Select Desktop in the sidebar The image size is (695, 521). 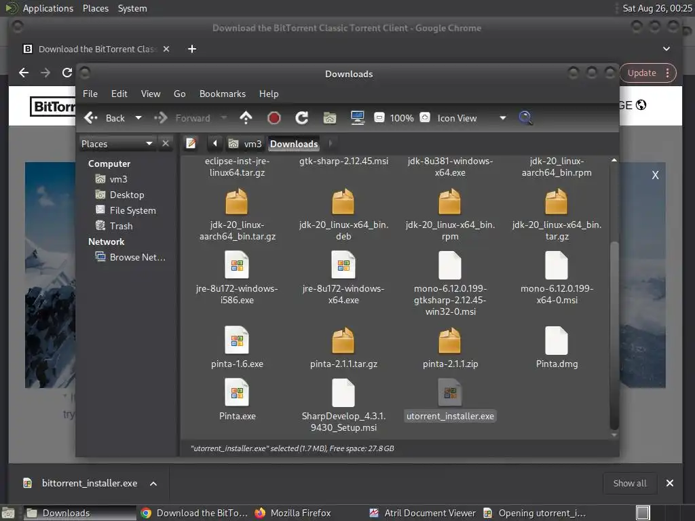[119, 195]
